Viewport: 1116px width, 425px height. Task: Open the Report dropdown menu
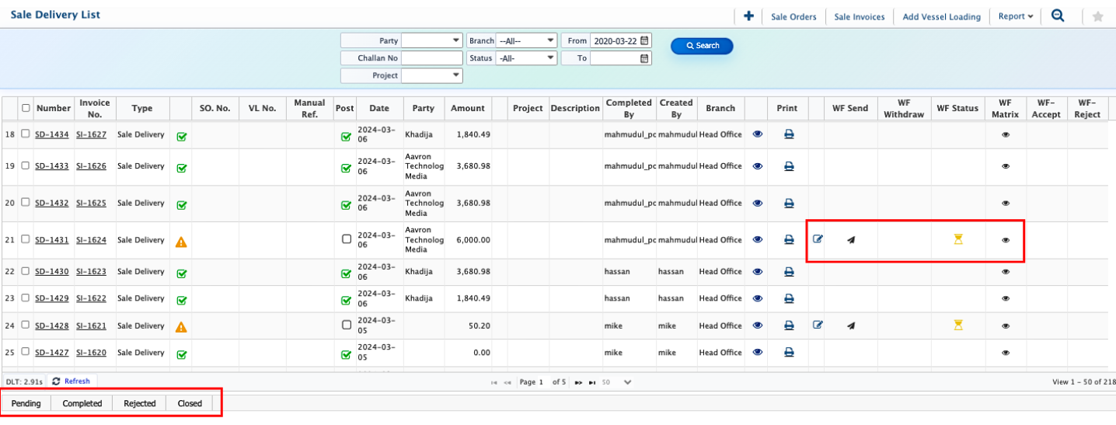1016,16
